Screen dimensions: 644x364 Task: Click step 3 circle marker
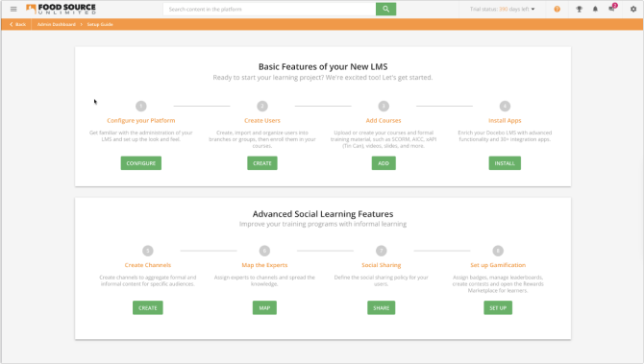[384, 107]
